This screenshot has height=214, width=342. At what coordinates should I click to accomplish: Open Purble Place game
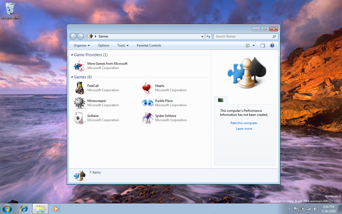coord(148,103)
